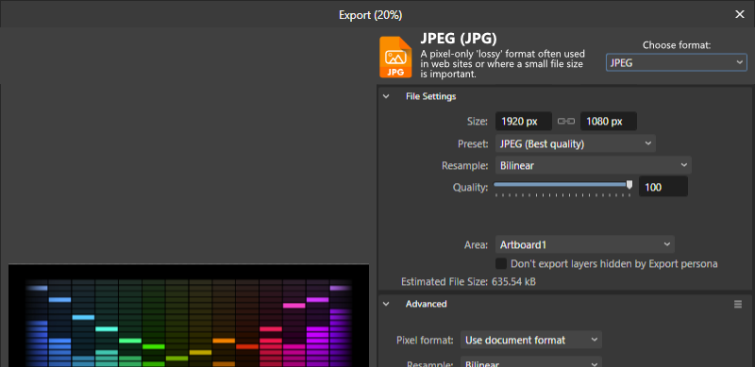Click the File Settings section label
Screen dimensions: 755x367
[430, 96]
